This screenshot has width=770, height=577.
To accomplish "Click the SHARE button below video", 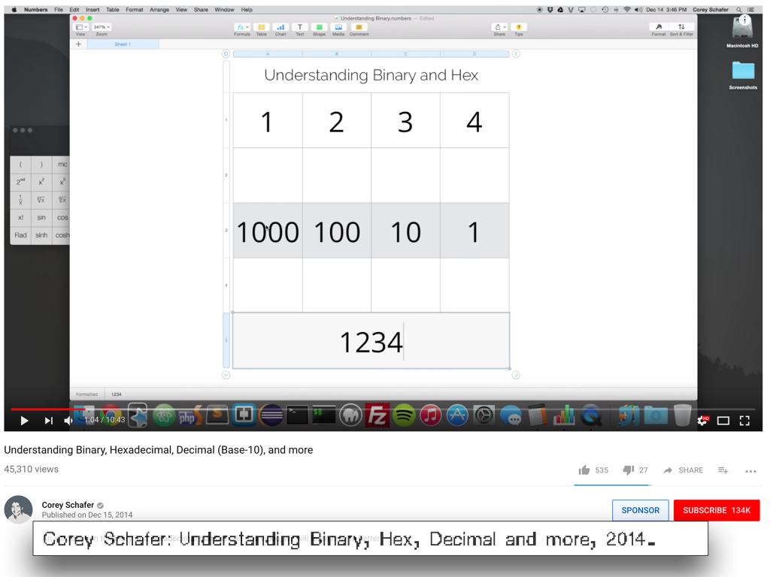I will pyautogui.click(x=683, y=470).
